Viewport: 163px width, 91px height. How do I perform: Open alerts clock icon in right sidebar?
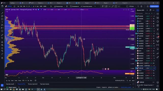pyautogui.click(x=158, y=14)
